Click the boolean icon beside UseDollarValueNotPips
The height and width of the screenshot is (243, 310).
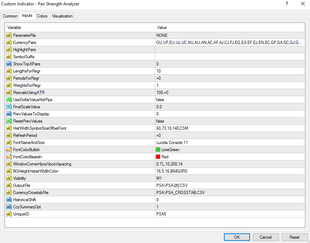pyautogui.click(x=9, y=100)
